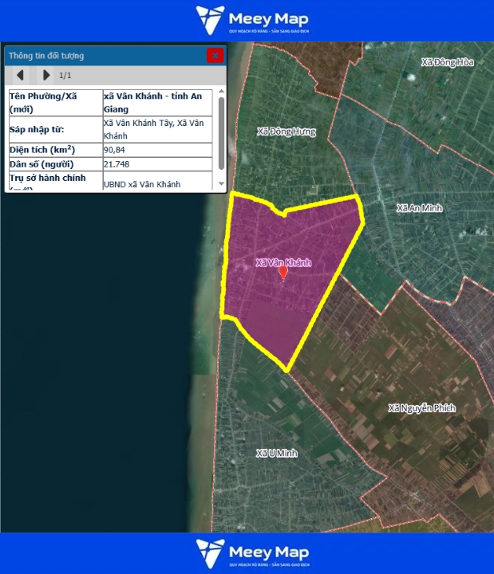
Task: Select the Xã Đông Hòa commune on map
Action: click(x=448, y=61)
